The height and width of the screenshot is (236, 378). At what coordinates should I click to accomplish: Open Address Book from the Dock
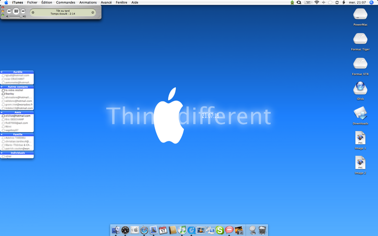tap(172, 230)
